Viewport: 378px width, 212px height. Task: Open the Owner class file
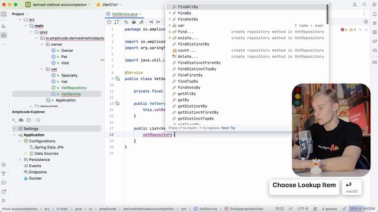click(x=67, y=51)
